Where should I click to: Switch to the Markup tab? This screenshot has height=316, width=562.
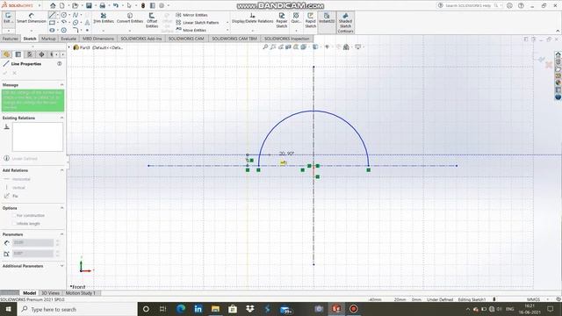point(48,39)
